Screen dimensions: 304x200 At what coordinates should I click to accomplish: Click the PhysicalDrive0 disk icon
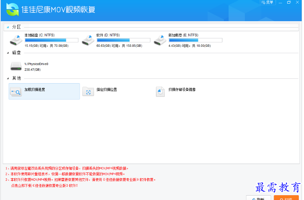pyautogui.click(x=16, y=66)
